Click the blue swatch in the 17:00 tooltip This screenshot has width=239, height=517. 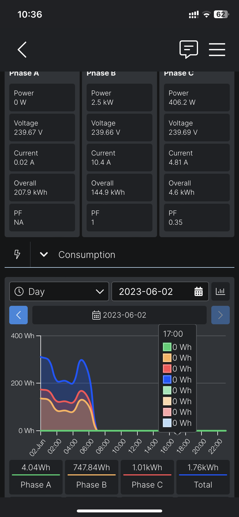click(167, 379)
